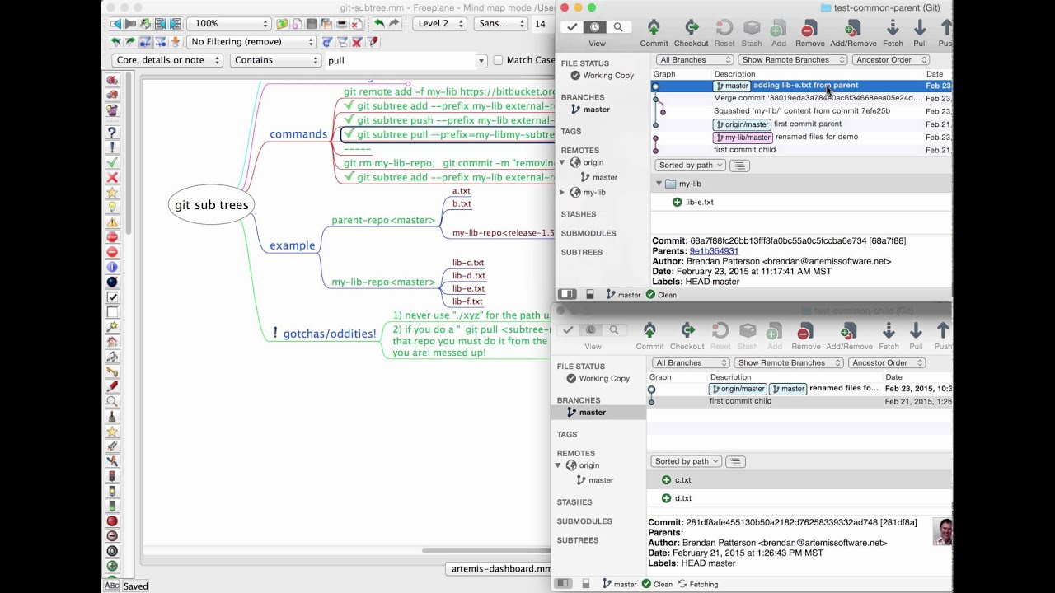Click Commit in test-common-child window toolbar

(x=649, y=336)
